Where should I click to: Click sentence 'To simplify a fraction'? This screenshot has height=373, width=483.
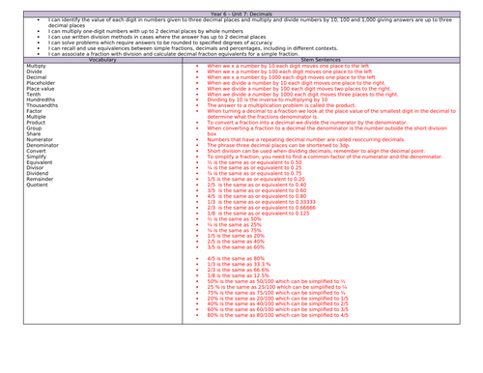click(325, 157)
